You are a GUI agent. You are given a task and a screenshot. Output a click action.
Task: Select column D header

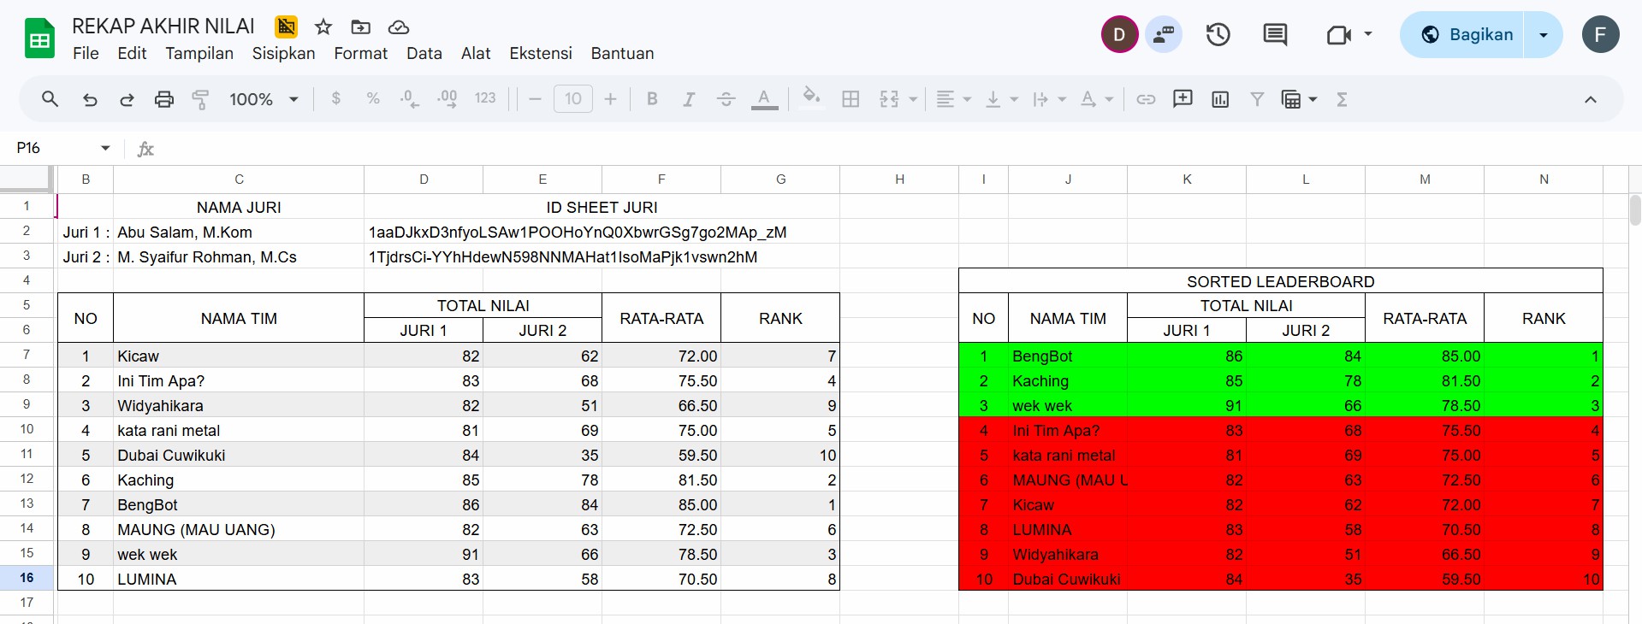pyautogui.click(x=424, y=180)
